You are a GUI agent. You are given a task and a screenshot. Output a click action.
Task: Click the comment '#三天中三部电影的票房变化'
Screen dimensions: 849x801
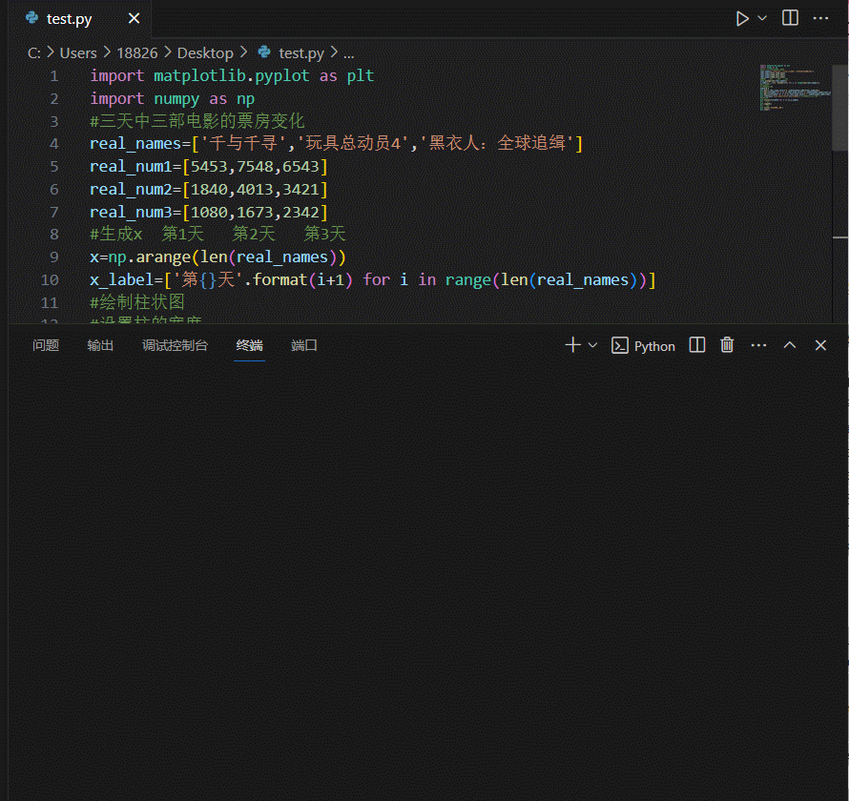197,121
